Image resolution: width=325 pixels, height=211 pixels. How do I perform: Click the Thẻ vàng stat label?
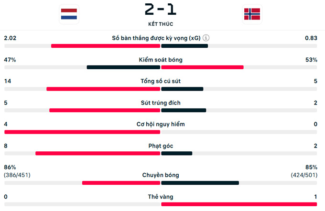pos(161,197)
